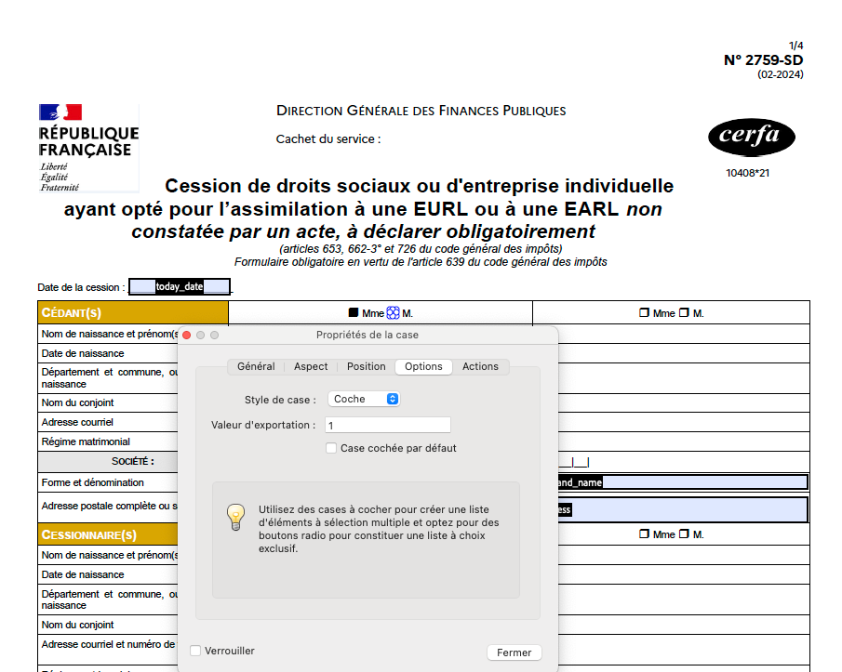Enable Case cochée par défaut checkbox
This screenshot has height=672, width=842.
[331, 448]
